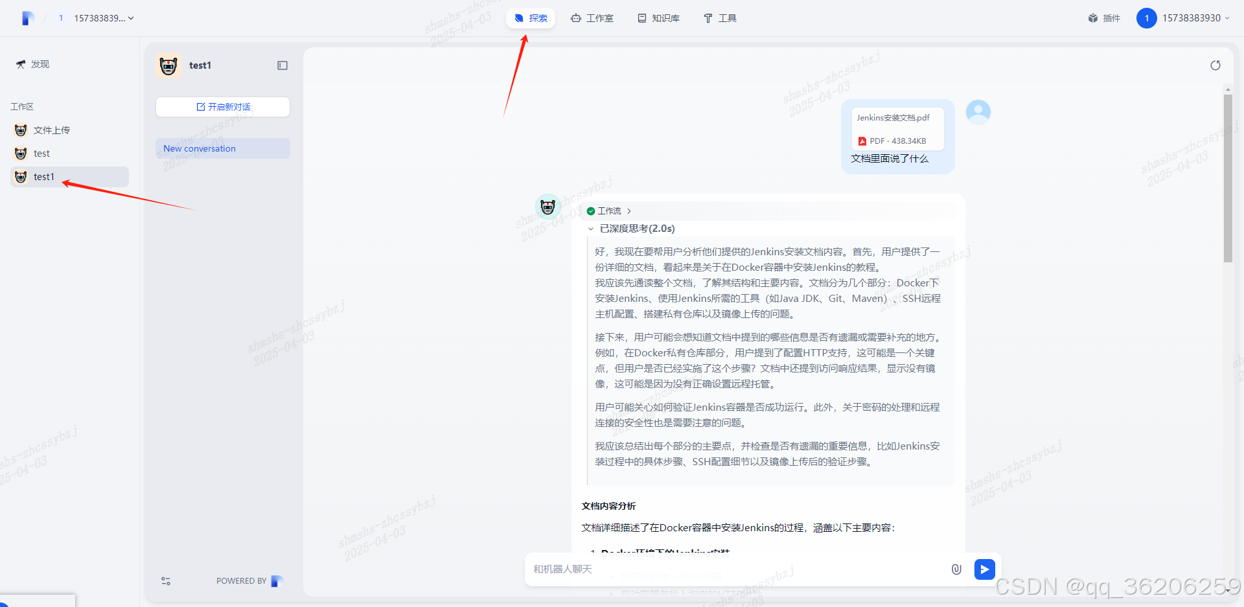Click the blue user avatar badge
Screen dimensions: 1244x607
point(1146,18)
